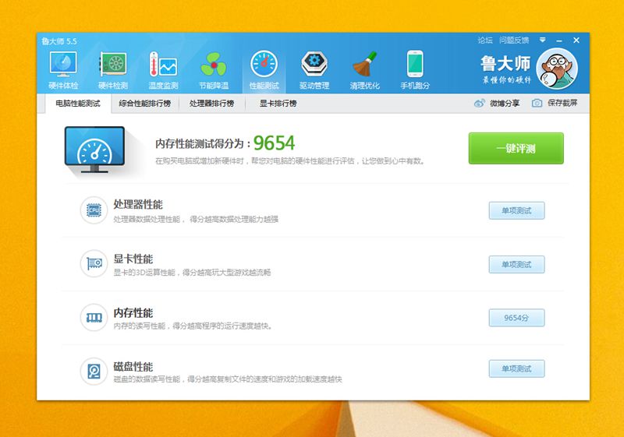
Task: Open the 显卡排行榜 tab
Action: [x=277, y=103]
